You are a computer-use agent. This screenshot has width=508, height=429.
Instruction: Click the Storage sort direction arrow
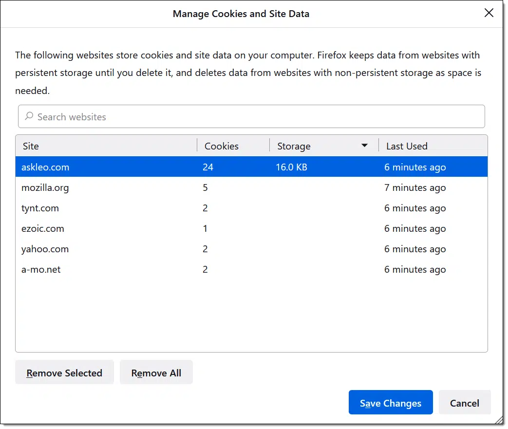point(364,146)
